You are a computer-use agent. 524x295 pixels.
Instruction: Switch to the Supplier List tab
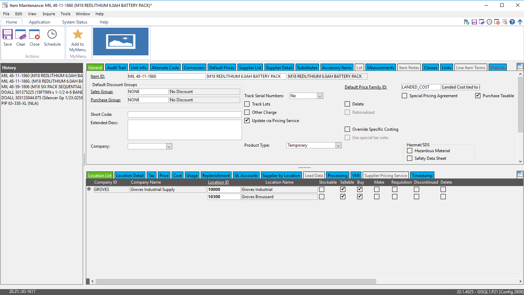(250, 68)
